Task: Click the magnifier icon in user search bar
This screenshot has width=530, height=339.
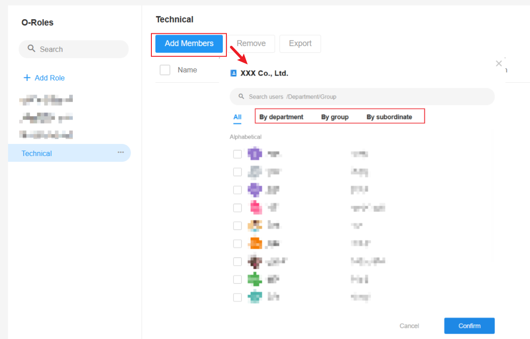Action: coord(241,96)
